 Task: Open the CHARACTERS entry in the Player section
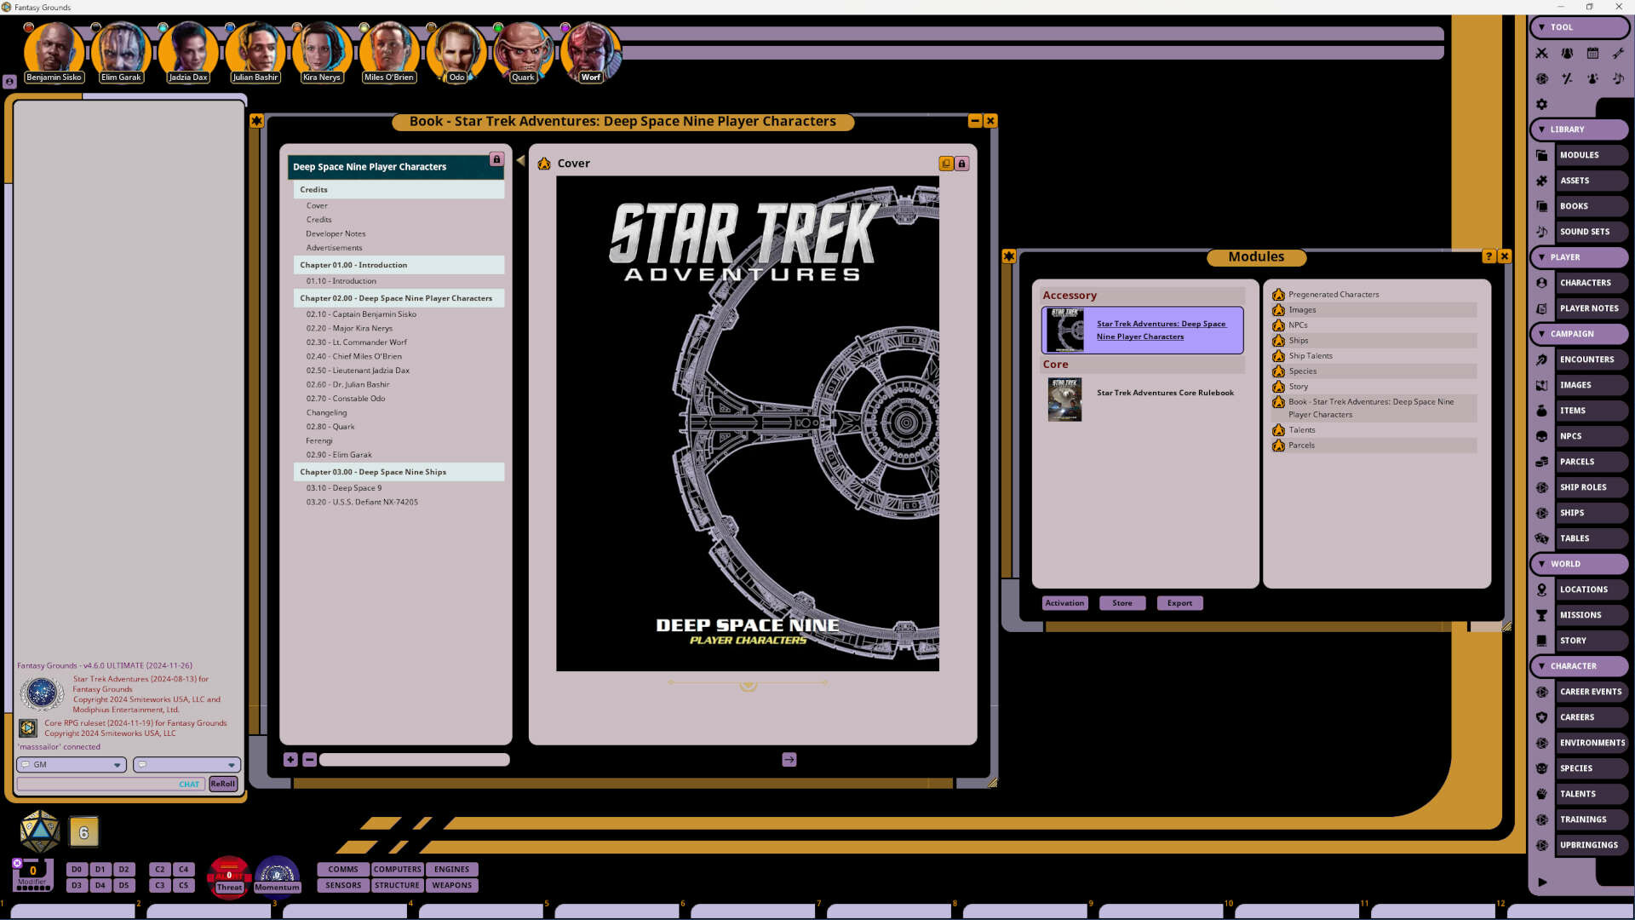click(1589, 282)
